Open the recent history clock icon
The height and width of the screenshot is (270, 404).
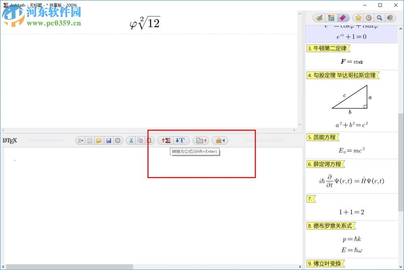point(368,18)
